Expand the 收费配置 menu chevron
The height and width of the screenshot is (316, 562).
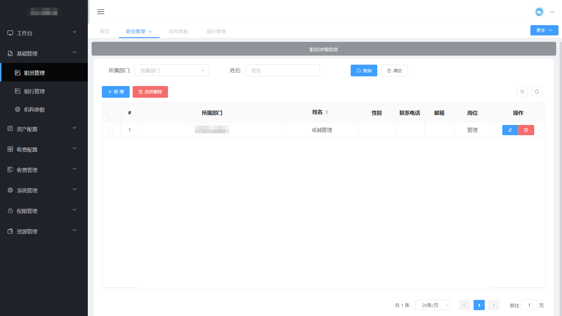click(75, 148)
